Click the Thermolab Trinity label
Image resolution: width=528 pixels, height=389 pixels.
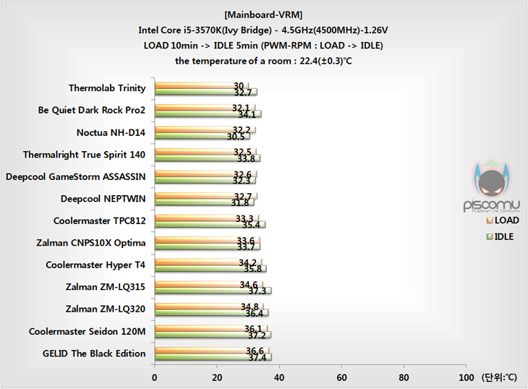pos(107,88)
